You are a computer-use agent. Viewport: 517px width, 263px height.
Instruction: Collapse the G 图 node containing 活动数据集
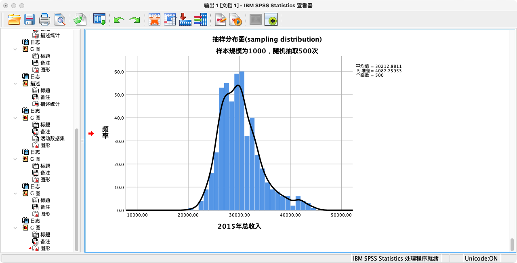click(x=15, y=118)
